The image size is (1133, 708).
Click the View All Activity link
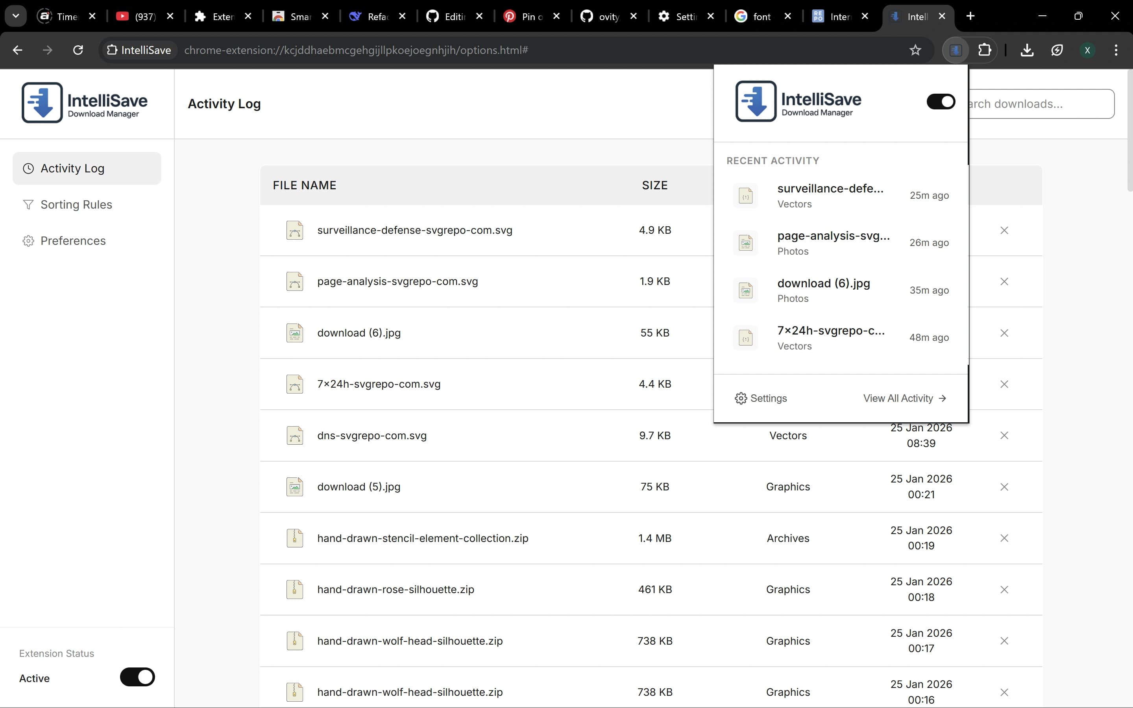904,399
